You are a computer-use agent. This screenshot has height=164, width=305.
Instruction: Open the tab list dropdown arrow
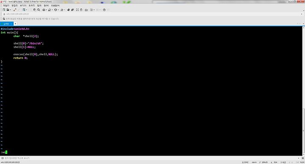coord(303,24)
